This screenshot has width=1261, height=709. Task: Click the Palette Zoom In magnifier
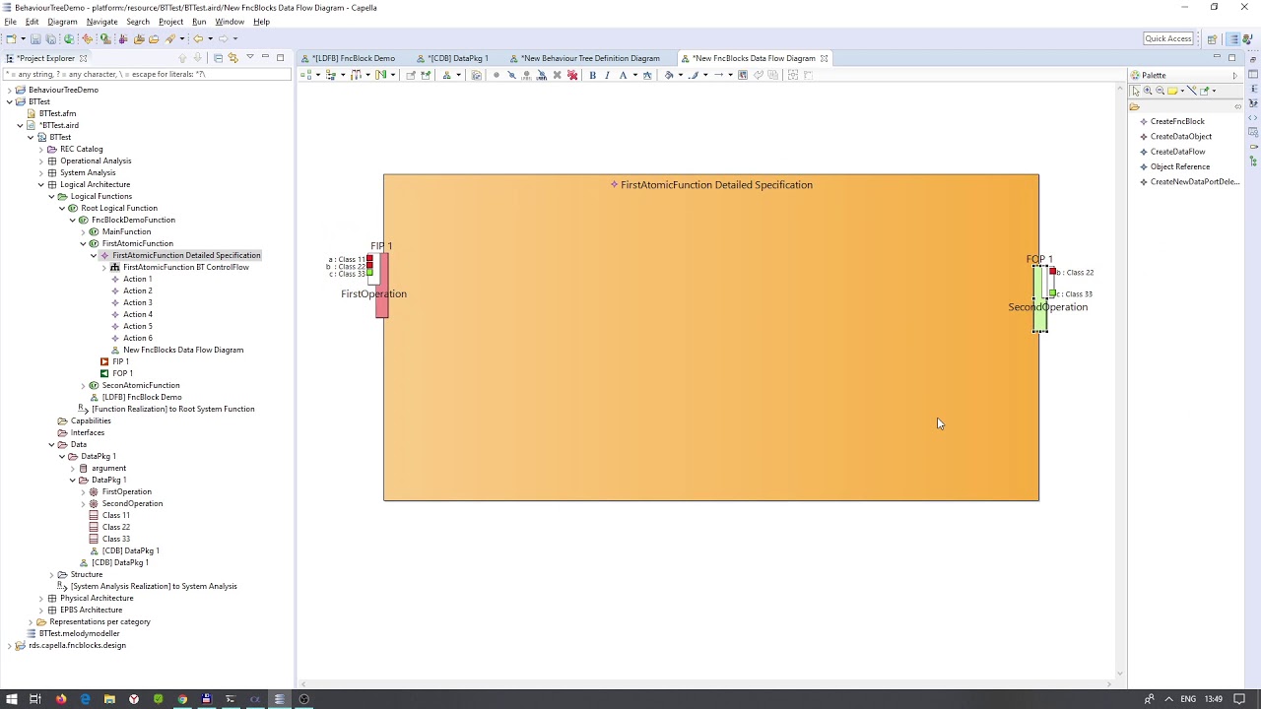tap(1148, 91)
